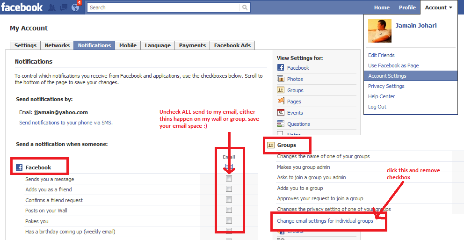The width and height of the screenshot is (464, 240).
Task: Toggle email checkbox for Adds you as friend
Action: coord(229,189)
